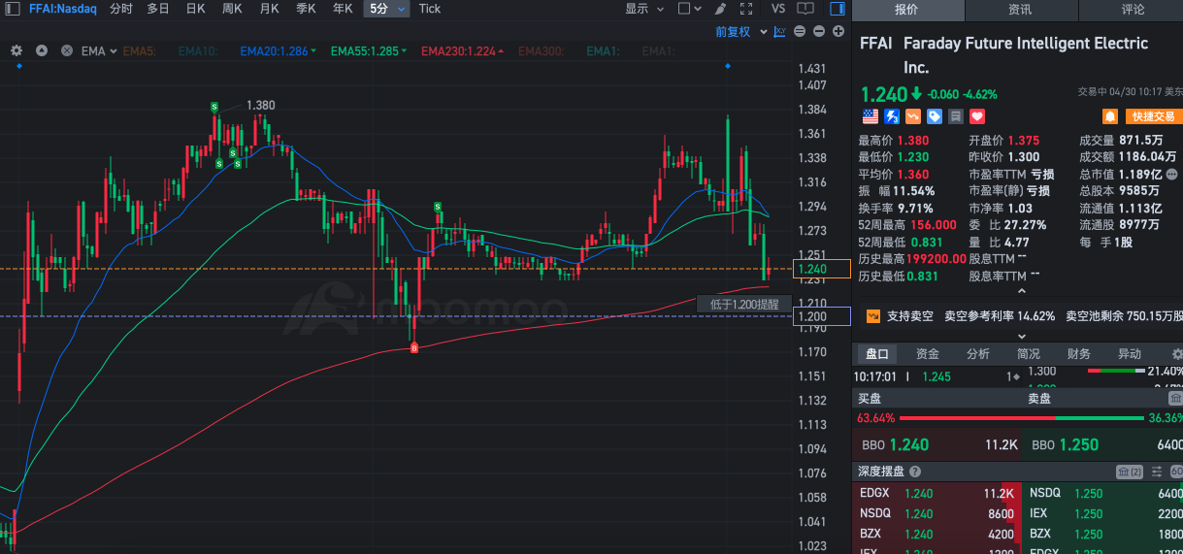Toggle the EMA10 line visibility

(199, 50)
